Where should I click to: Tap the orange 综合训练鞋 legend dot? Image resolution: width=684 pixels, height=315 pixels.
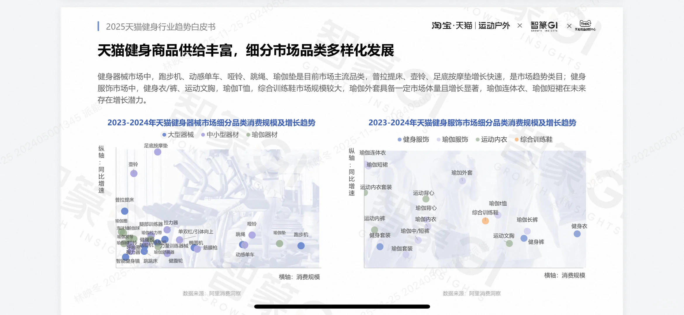(517, 139)
